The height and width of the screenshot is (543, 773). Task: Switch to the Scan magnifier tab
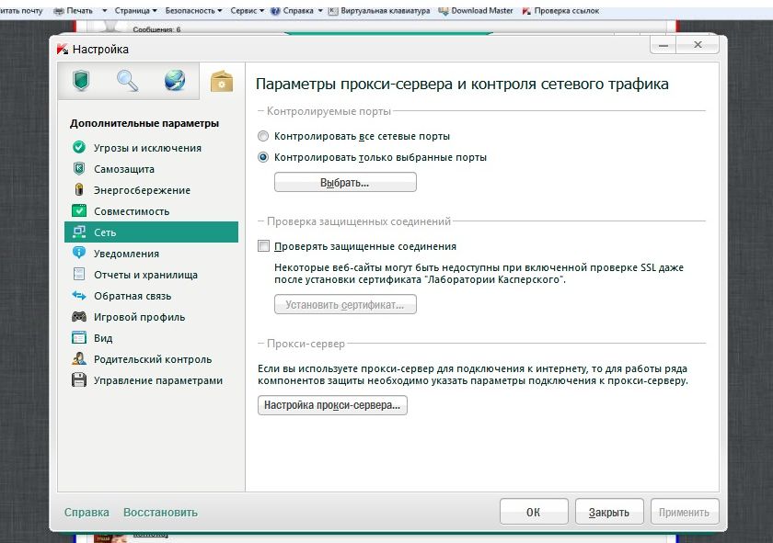[127, 81]
